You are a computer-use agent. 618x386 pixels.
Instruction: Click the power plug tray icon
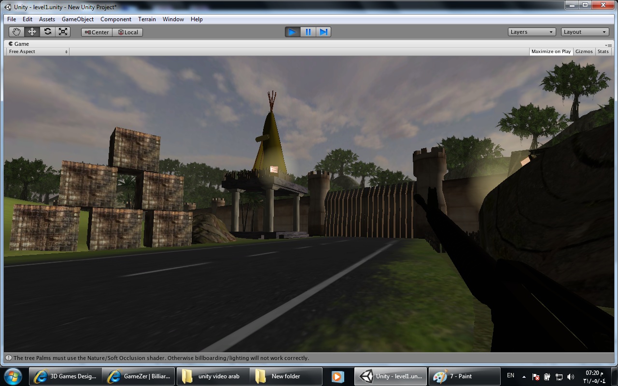pyautogui.click(x=548, y=377)
